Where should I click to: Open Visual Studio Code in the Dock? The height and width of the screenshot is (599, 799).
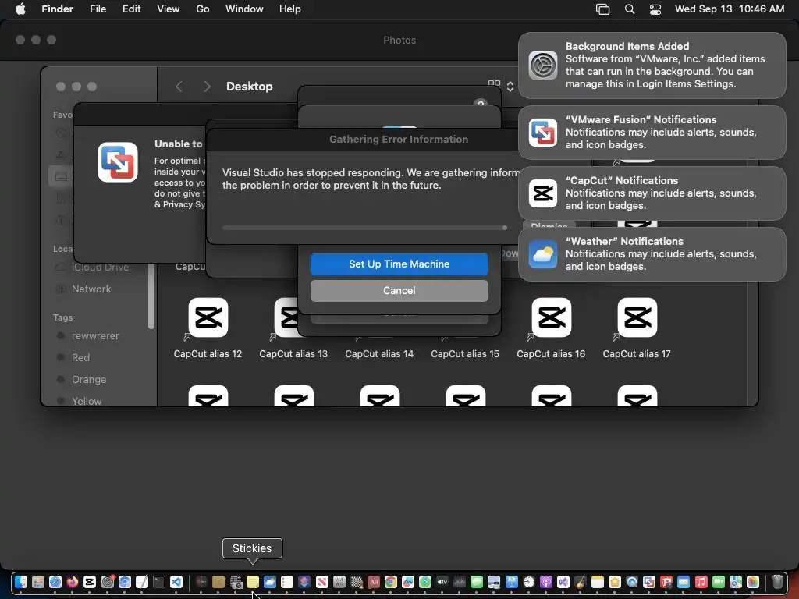click(176, 582)
